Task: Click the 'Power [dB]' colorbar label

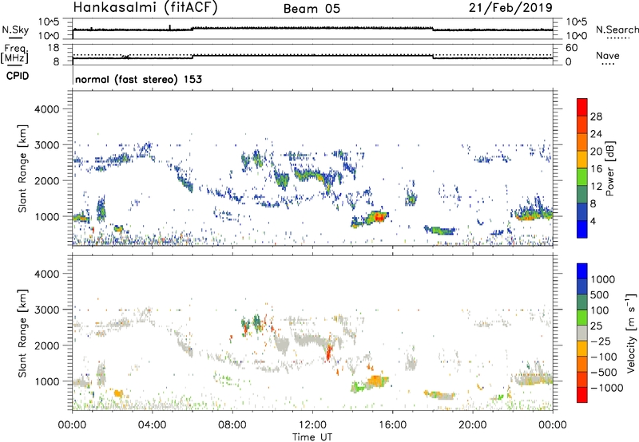Action: 609,168
